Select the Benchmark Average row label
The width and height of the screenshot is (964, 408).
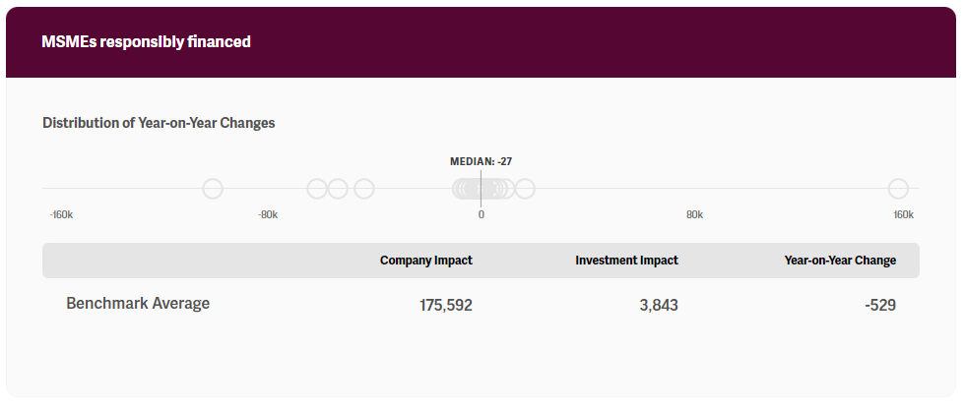click(138, 304)
